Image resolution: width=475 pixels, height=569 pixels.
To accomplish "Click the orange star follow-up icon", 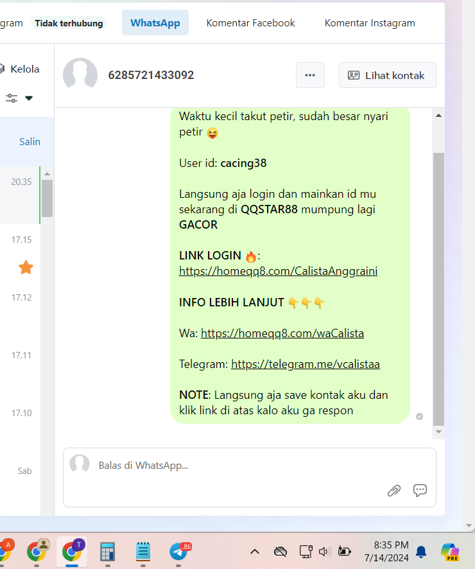I will [26, 267].
